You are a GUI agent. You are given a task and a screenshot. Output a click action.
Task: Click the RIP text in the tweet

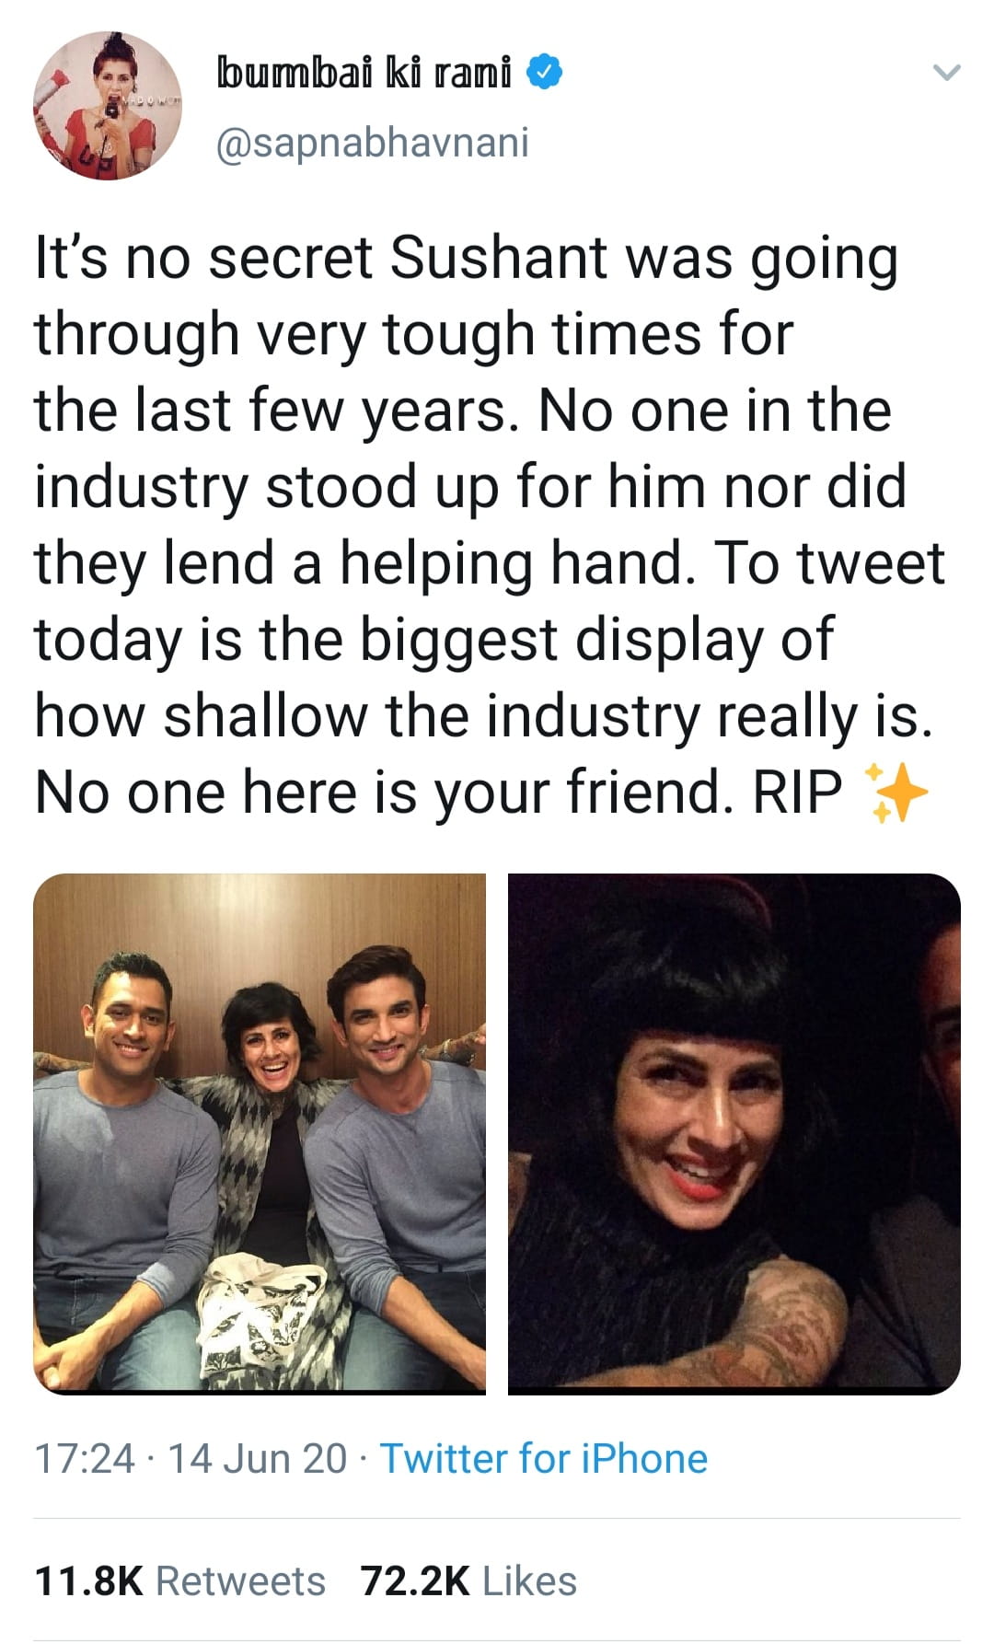coord(798,792)
